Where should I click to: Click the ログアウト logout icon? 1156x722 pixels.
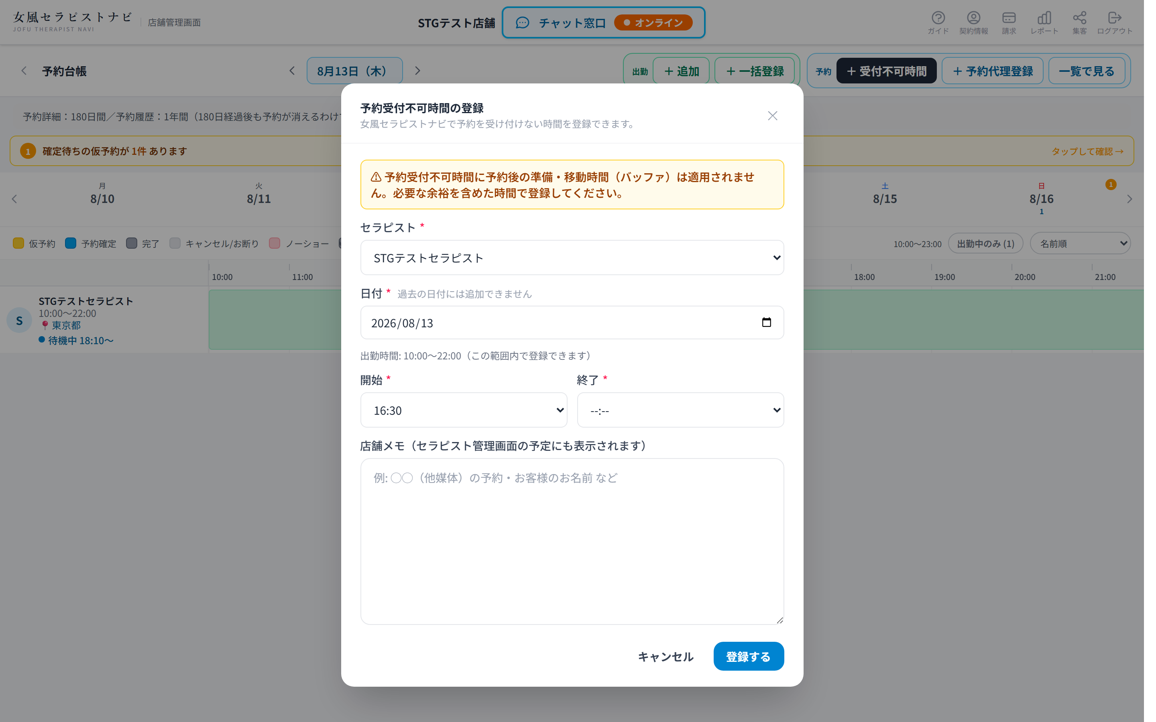point(1114,22)
